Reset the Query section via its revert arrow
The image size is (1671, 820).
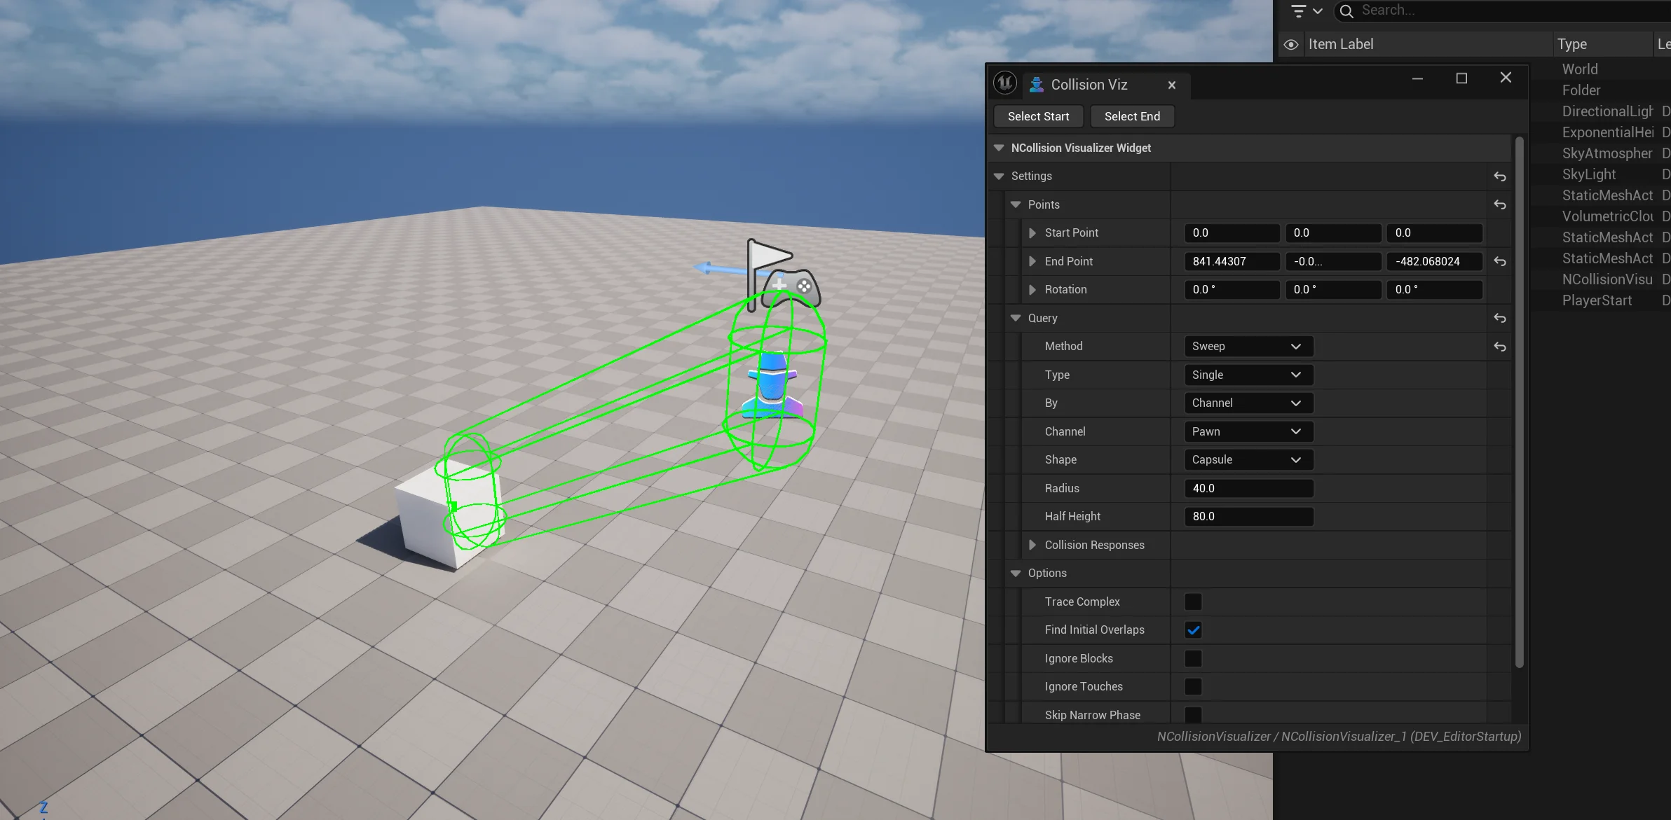point(1501,318)
